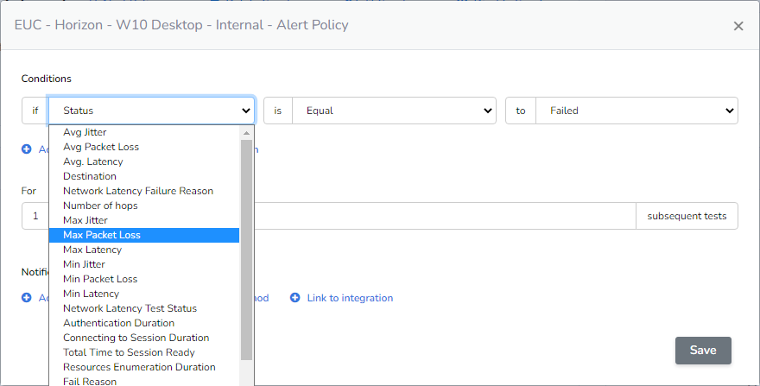
Task: Choose Total Time to Session Ready
Action: [144, 352]
